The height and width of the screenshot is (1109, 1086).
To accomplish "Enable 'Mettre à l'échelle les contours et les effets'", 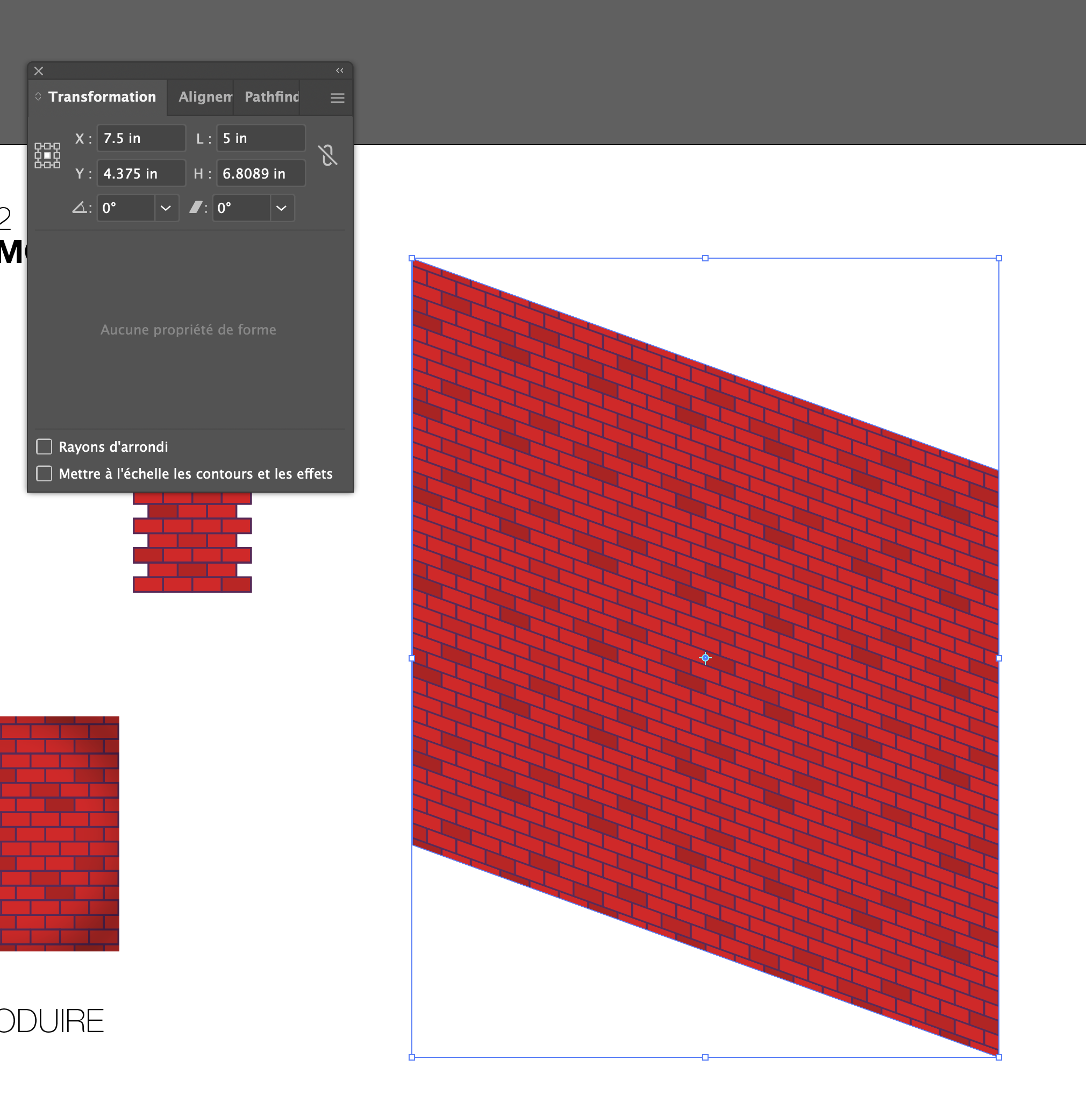I will pyautogui.click(x=44, y=473).
